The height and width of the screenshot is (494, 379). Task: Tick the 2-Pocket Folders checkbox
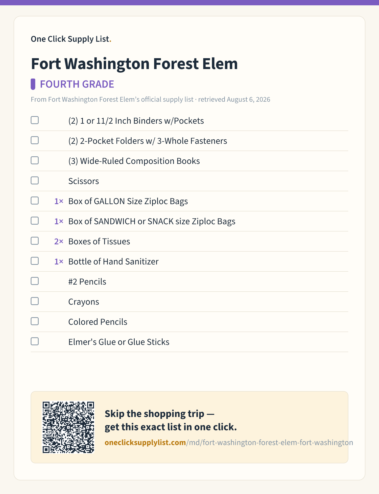(35, 140)
